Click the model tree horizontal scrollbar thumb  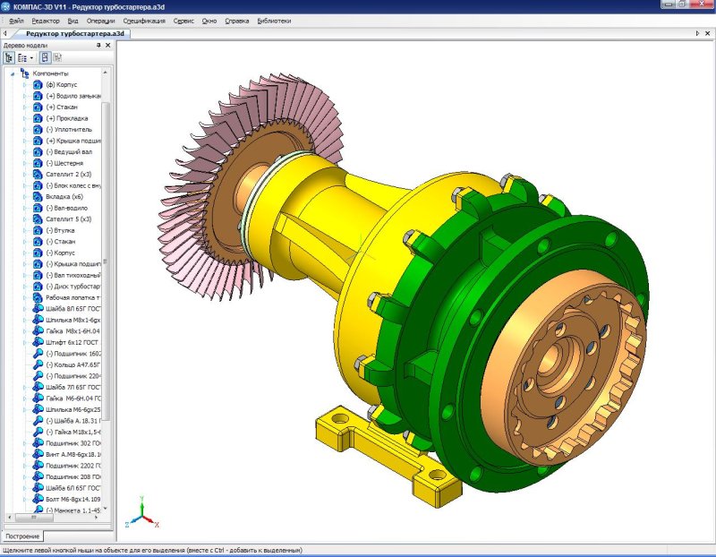34,518
